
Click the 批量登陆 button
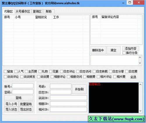[26, 104]
